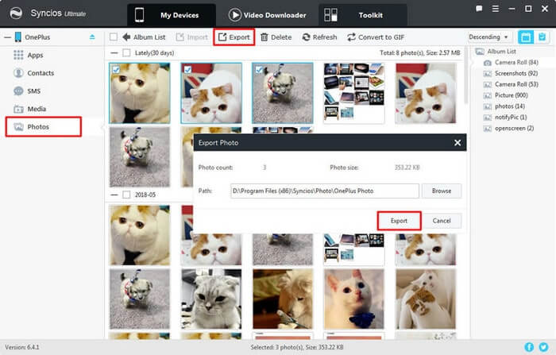
Task: Switch to album clipboard view icon
Action: pyautogui.click(x=542, y=37)
